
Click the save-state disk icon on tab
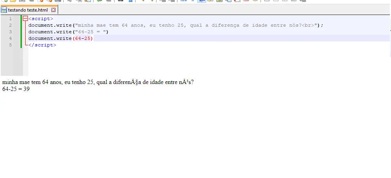click(4, 10)
